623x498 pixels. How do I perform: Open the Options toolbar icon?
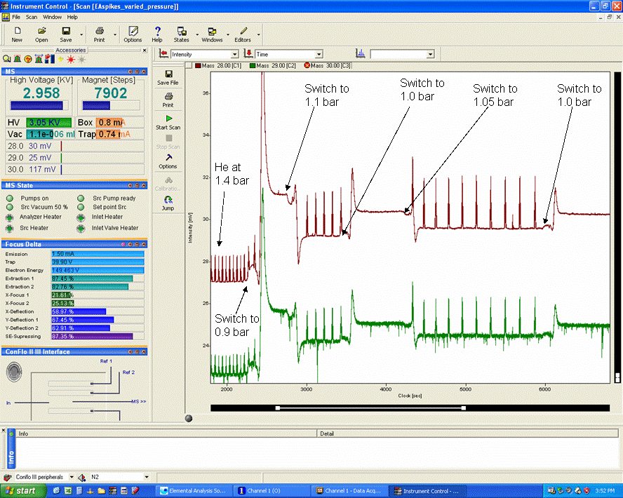point(133,31)
